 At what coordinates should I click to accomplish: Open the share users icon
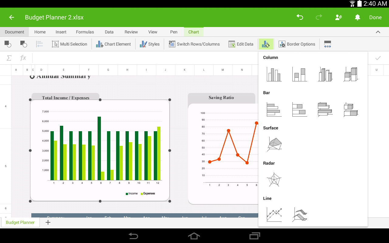[339, 17]
